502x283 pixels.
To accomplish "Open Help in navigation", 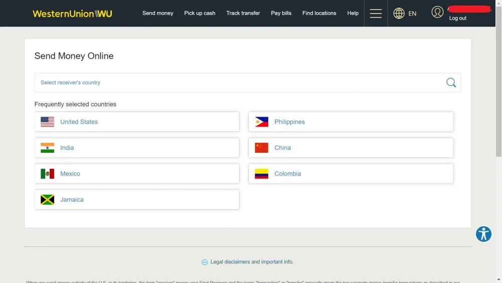I will [x=353, y=13].
